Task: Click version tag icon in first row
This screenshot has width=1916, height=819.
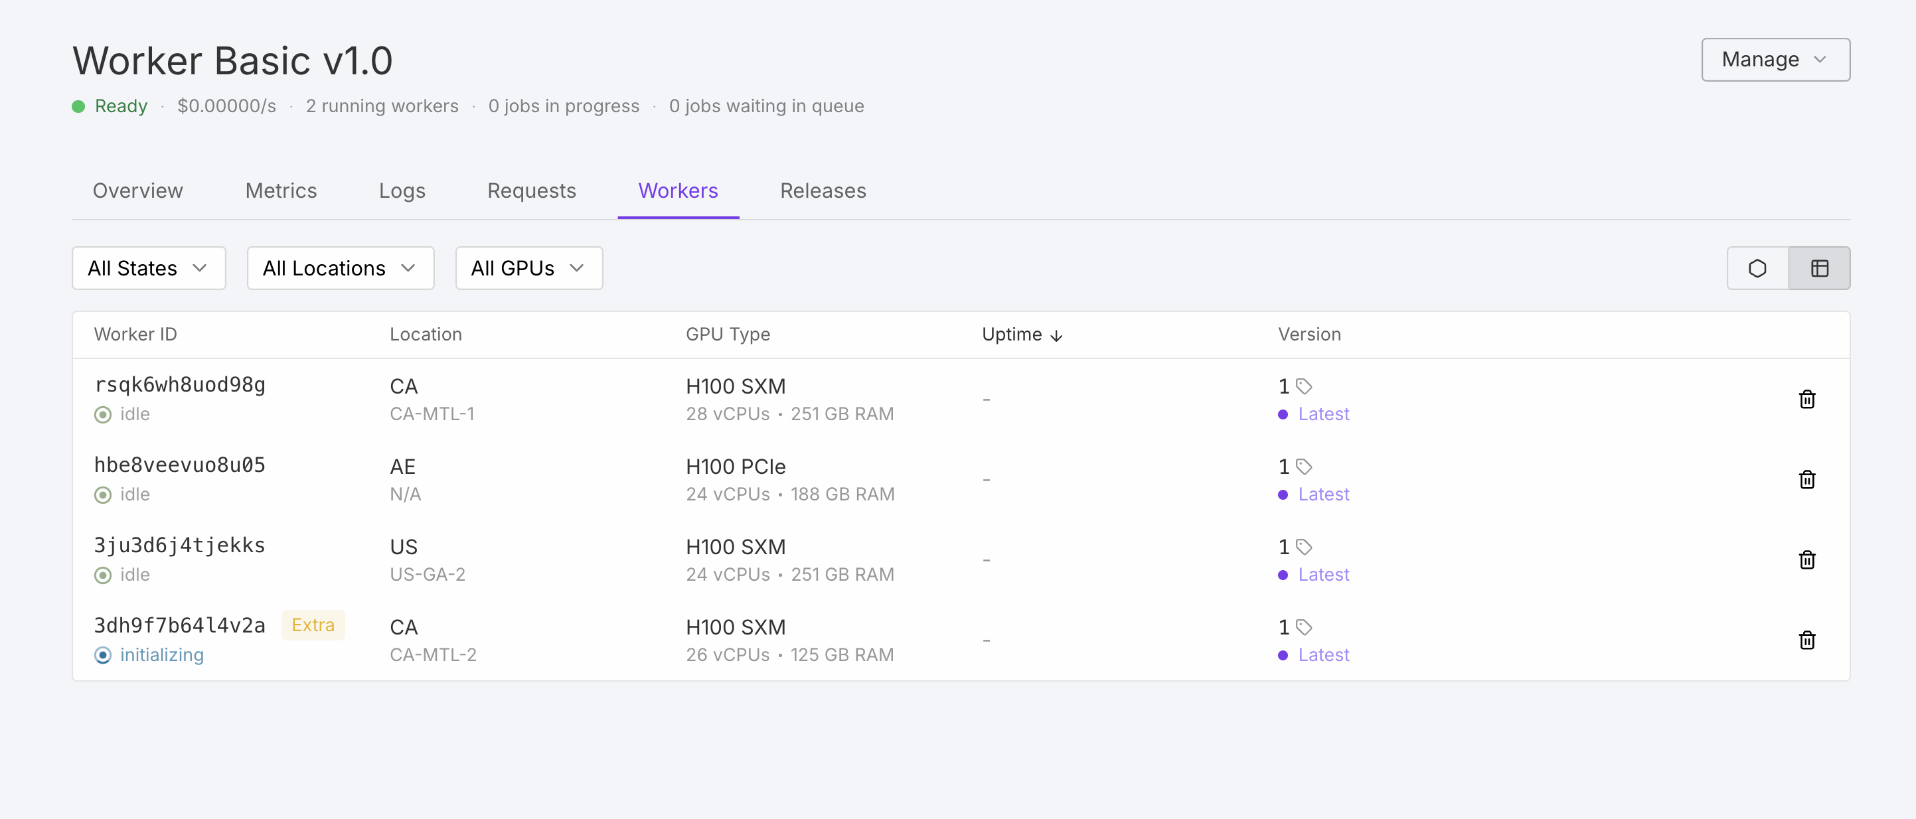Action: click(1304, 386)
